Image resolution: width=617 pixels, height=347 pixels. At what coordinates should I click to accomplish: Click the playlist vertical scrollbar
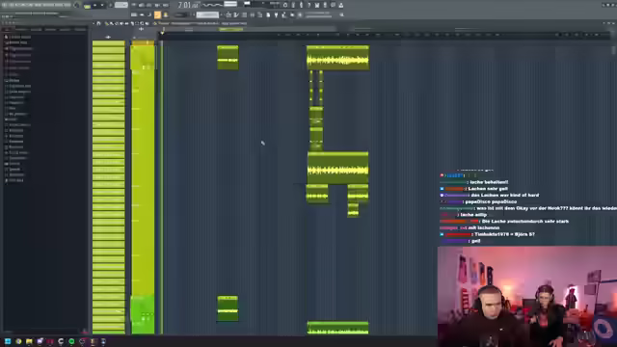click(x=613, y=50)
